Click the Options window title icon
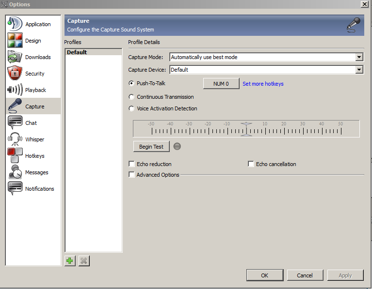The image size is (372, 289). [4, 4]
